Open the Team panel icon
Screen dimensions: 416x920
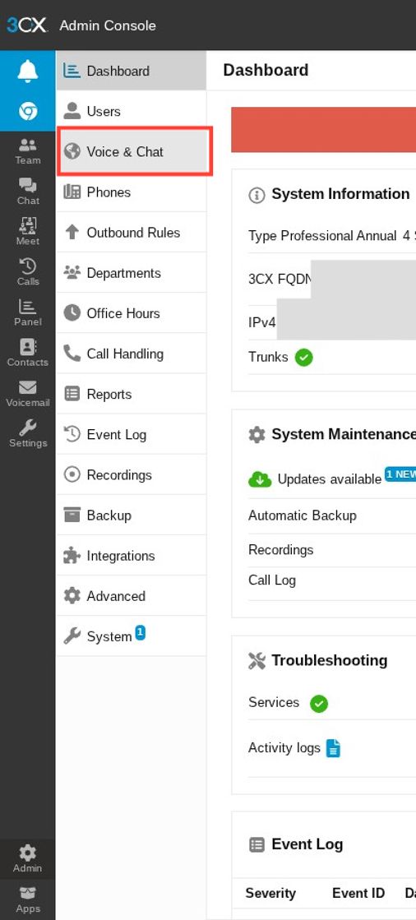point(28,151)
